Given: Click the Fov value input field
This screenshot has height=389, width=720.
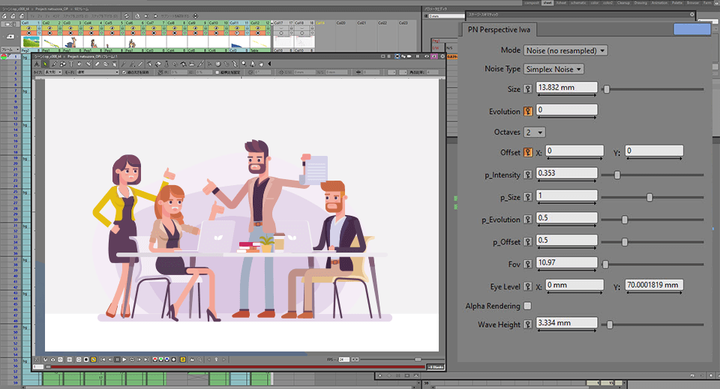Looking at the screenshot, I should [x=567, y=264].
